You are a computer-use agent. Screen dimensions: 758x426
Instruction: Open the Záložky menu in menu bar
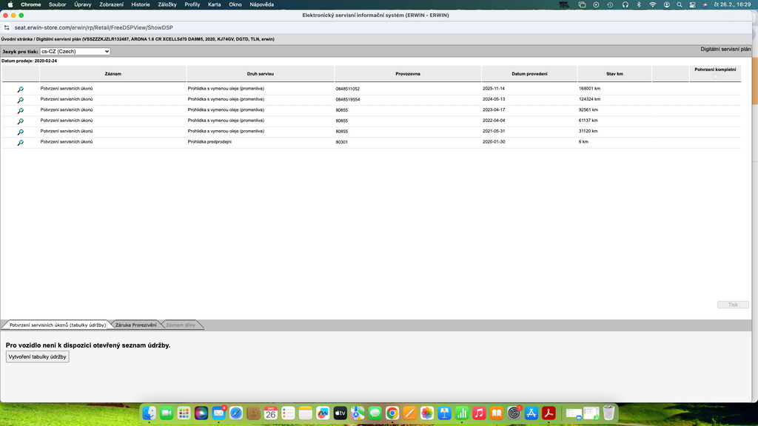[x=167, y=4]
